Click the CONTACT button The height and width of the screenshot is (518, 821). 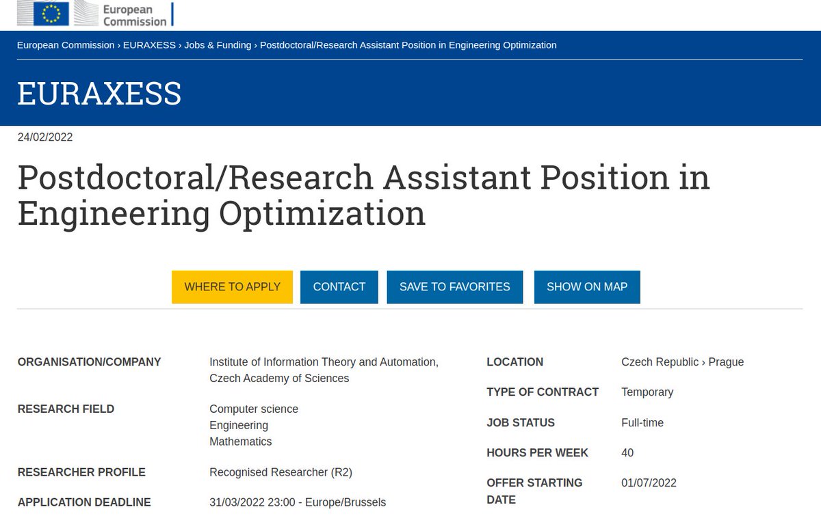tap(339, 287)
